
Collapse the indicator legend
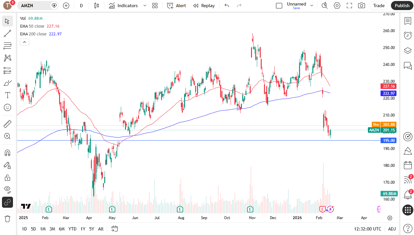[24, 42]
